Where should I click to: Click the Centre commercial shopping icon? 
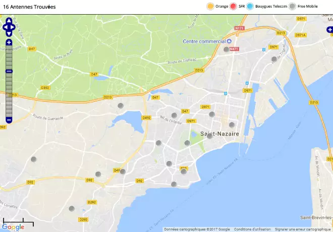pos(229,41)
